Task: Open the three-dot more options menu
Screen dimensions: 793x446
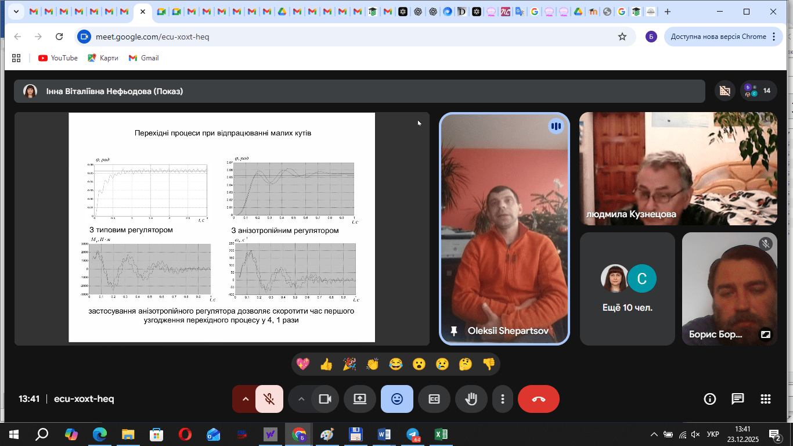Action: coord(503,399)
